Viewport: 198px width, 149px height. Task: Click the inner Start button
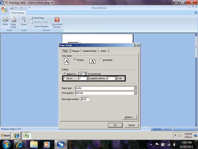click(x=5, y=136)
